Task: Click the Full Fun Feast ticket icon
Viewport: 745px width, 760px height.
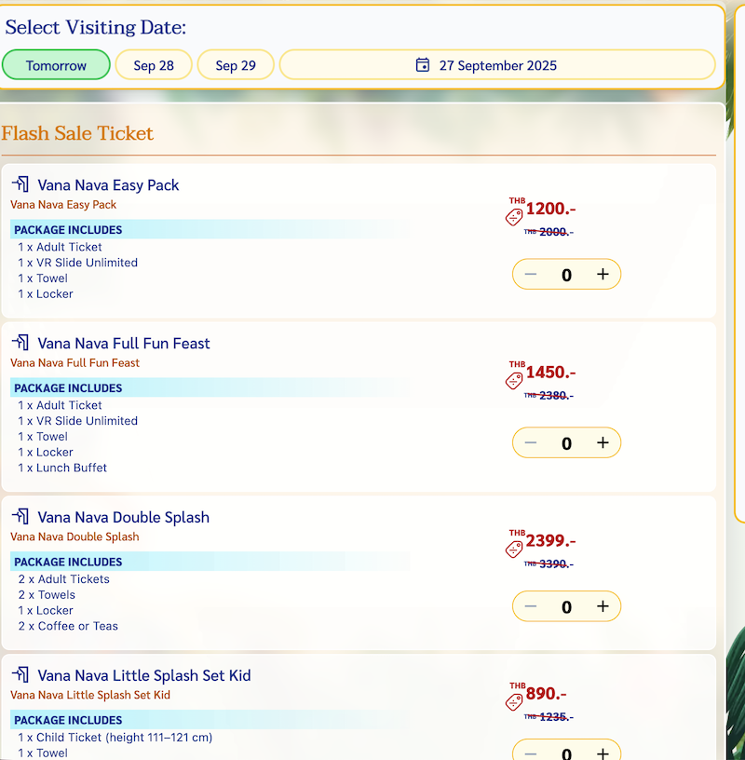Action: tap(20, 343)
